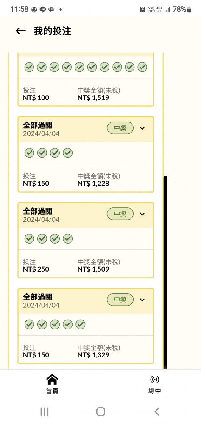This screenshot has width=201, height=425.
Task: Tap the alarm icon in status bar
Action: click(142, 9)
